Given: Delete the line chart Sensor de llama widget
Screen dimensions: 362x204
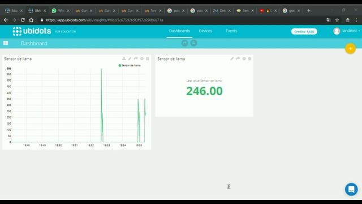Looking at the screenshot, I should point(147,58).
